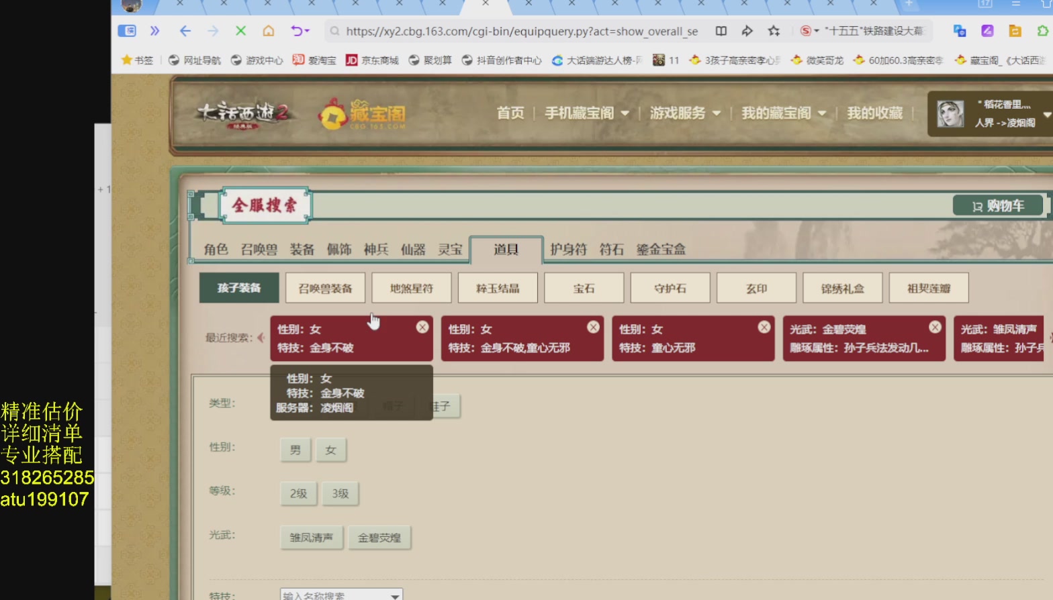Viewport: 1053px width, 600px height.
Task: Open 我的收藏 favorites link
Action: pos(874,113)
